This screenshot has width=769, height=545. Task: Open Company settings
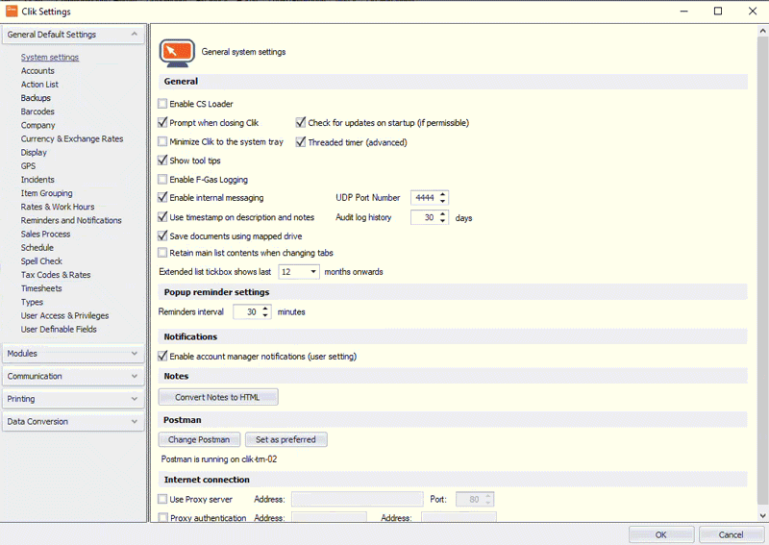[37, 125]
